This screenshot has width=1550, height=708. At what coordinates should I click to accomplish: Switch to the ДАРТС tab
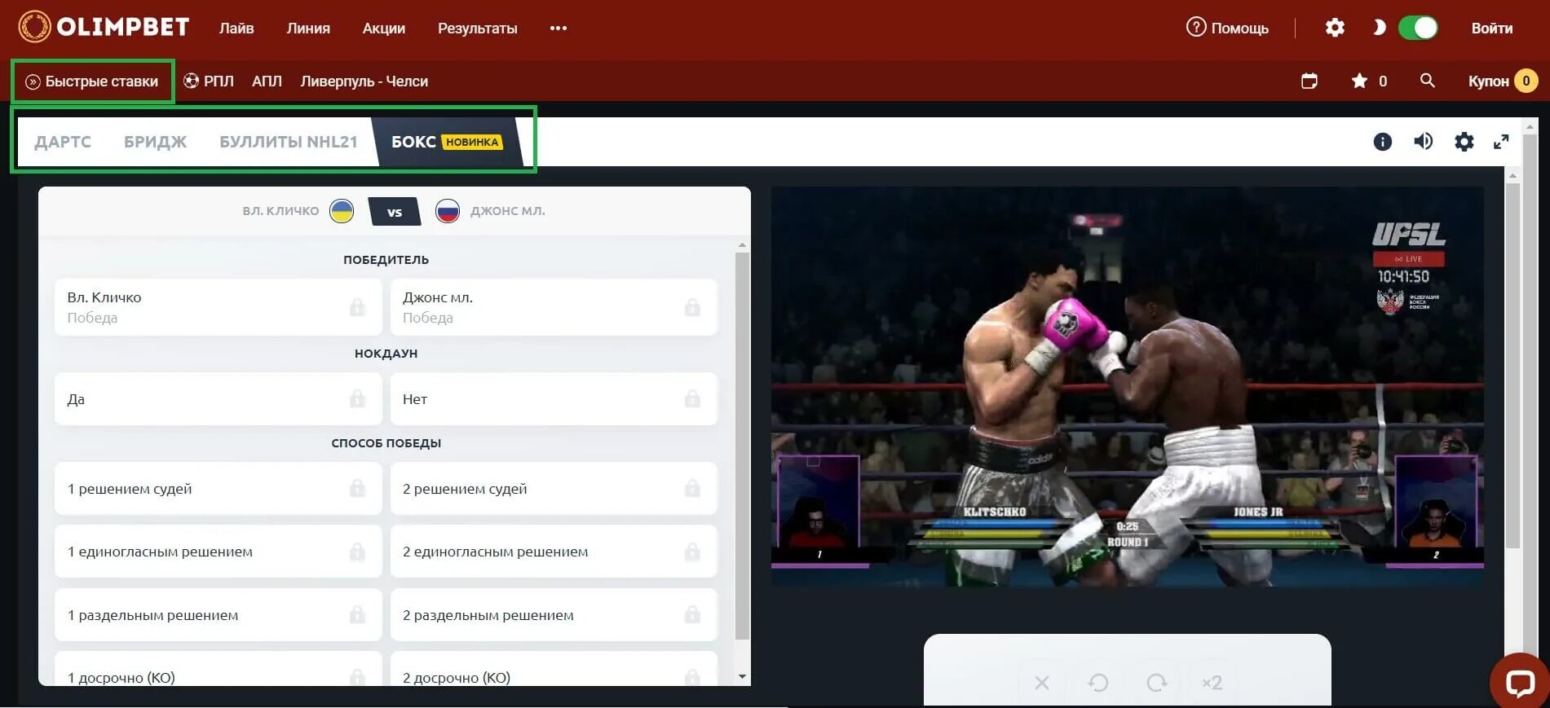coord(63,142)
